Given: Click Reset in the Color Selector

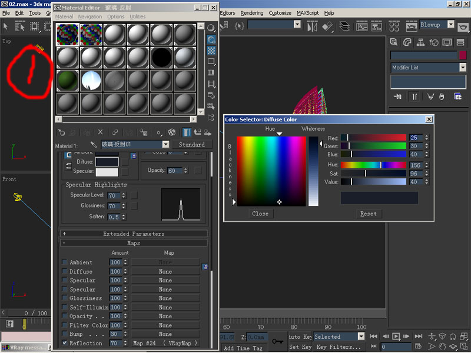Looking at the screenshot, I should (368, 214).
